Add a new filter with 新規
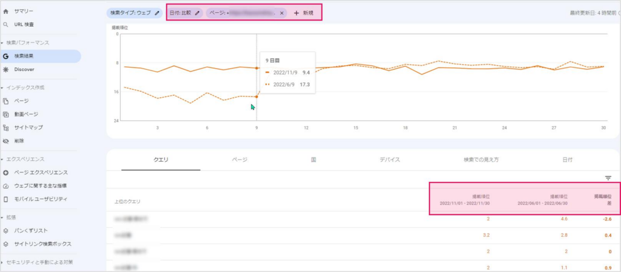 click(304, 13)
